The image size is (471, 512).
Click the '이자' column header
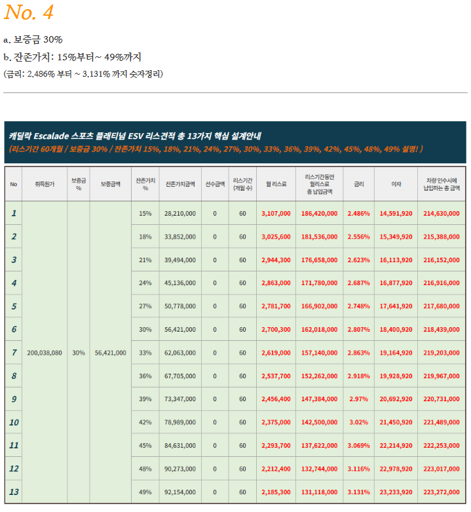coord(396,184)
